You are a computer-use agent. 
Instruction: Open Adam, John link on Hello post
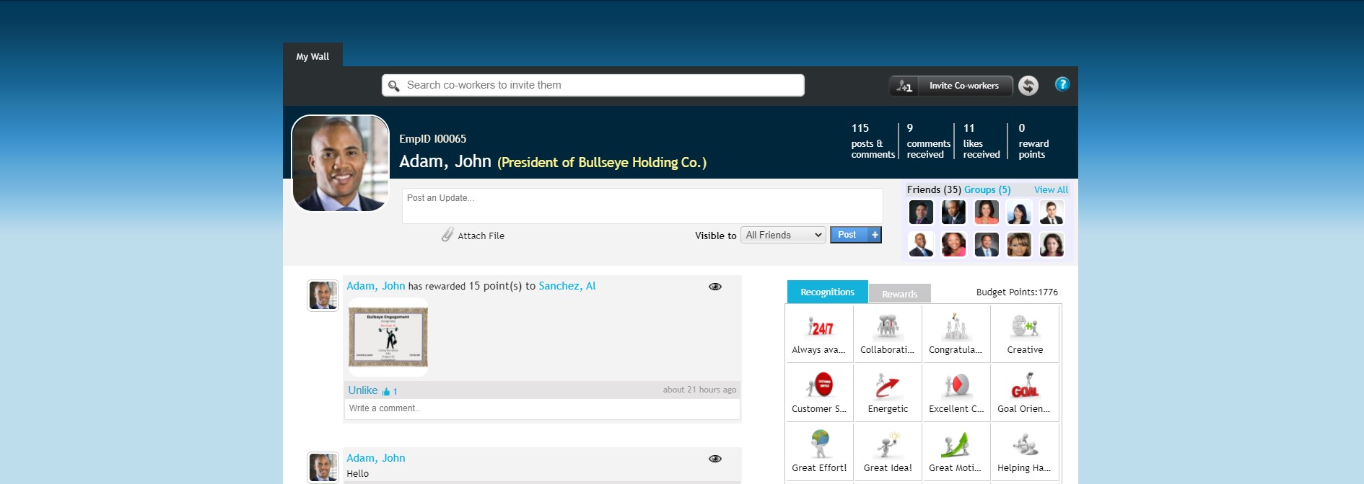376,458
